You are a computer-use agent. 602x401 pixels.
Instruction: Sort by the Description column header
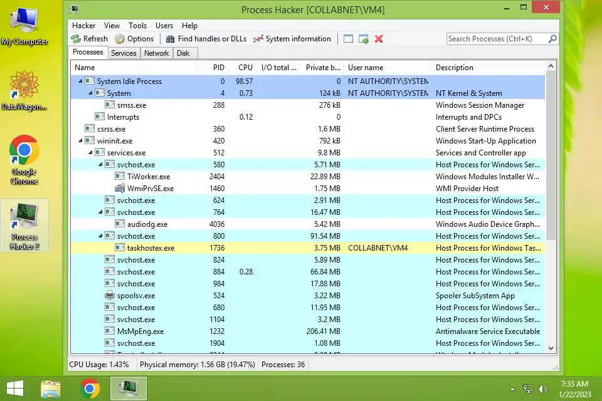[x=488, y=68]
